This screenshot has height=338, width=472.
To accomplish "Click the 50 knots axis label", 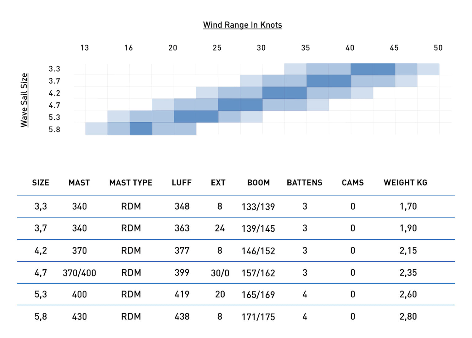I will 438,48.
